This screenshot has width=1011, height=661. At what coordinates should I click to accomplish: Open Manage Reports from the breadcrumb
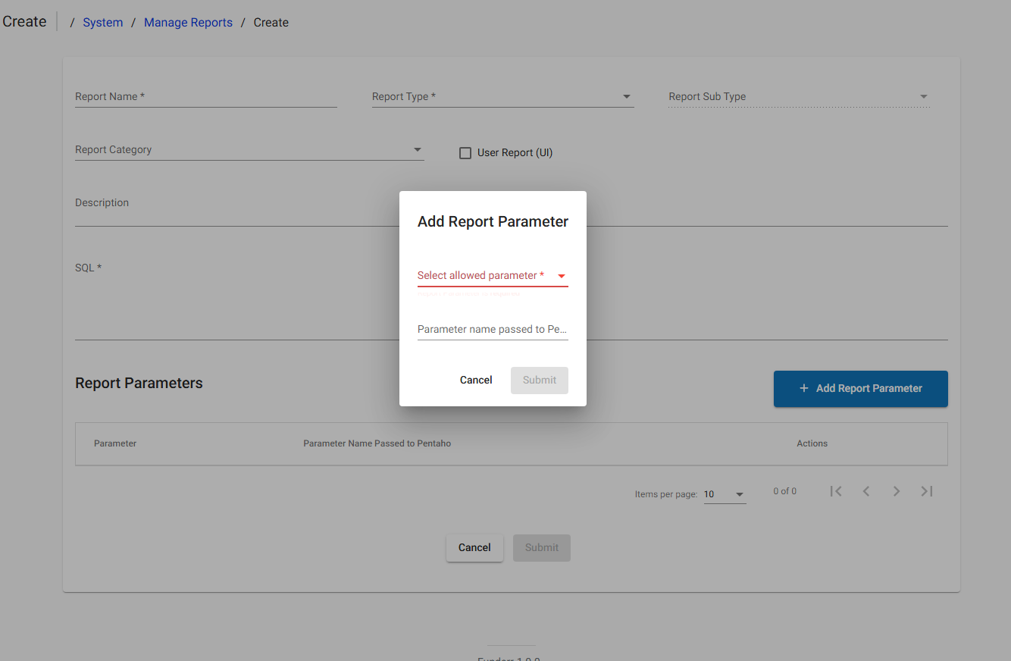click(188, 22)
